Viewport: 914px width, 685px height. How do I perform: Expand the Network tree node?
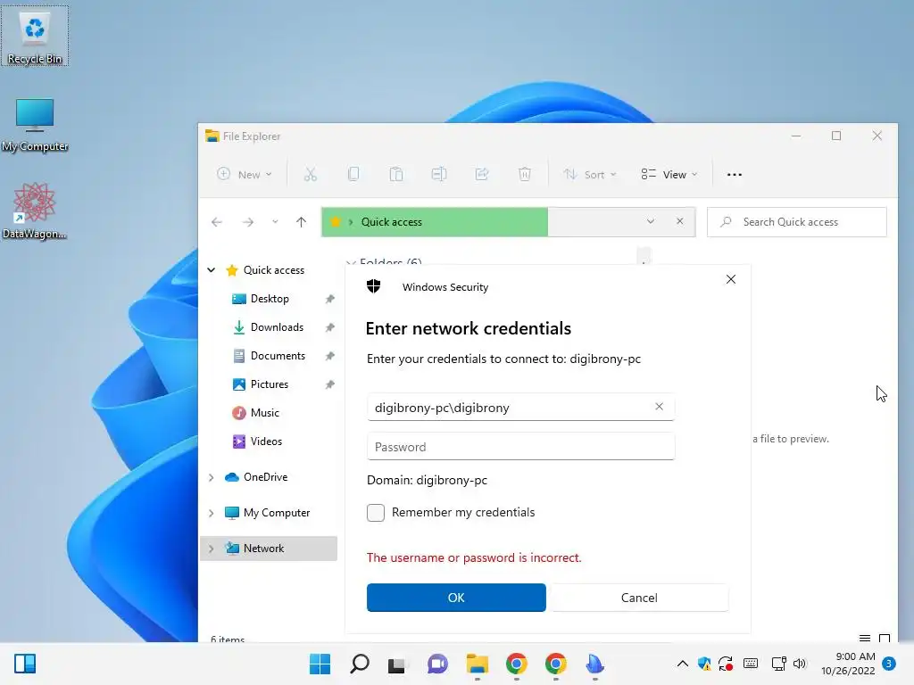point(211,549)
